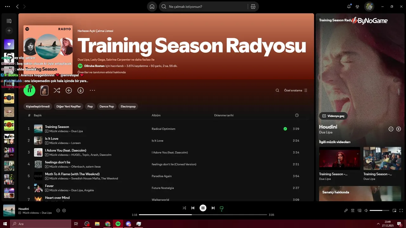Open the browse icon in search bar

(x=253, y=7)
